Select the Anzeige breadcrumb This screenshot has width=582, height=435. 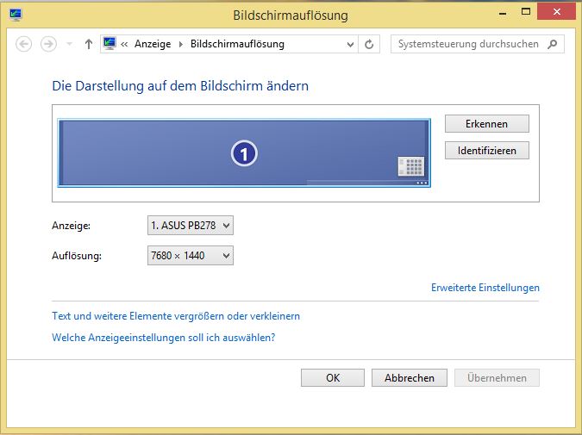point(153,44)
